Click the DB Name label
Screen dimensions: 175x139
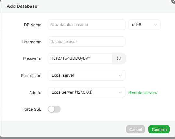tap(32, 25)
